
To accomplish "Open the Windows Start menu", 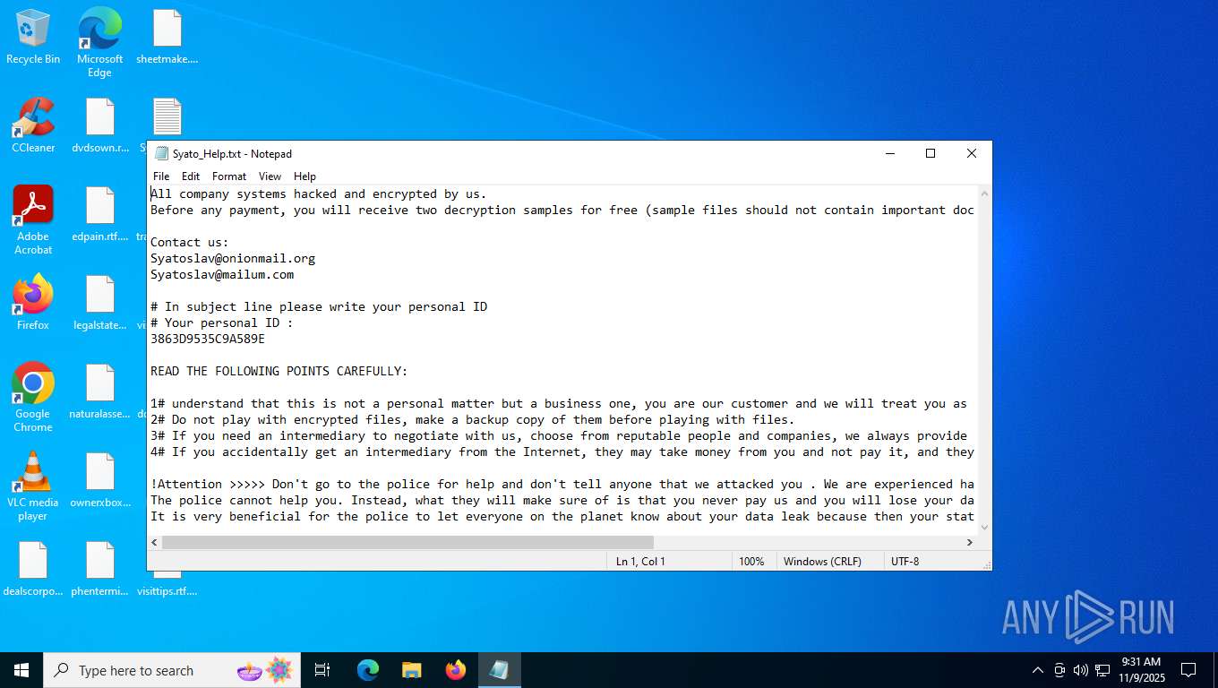I will 21,670.
